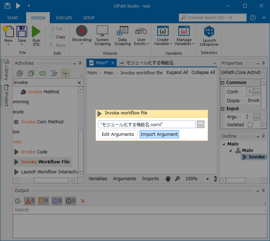Open the Library side tab
The image size is (270, 241).
pyautogui.click(x=6, y=70)
